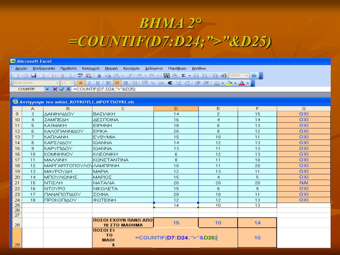The image size is (340, 255).
Task: Toggle Bold formatting
Action: click(x=81, y=83)
